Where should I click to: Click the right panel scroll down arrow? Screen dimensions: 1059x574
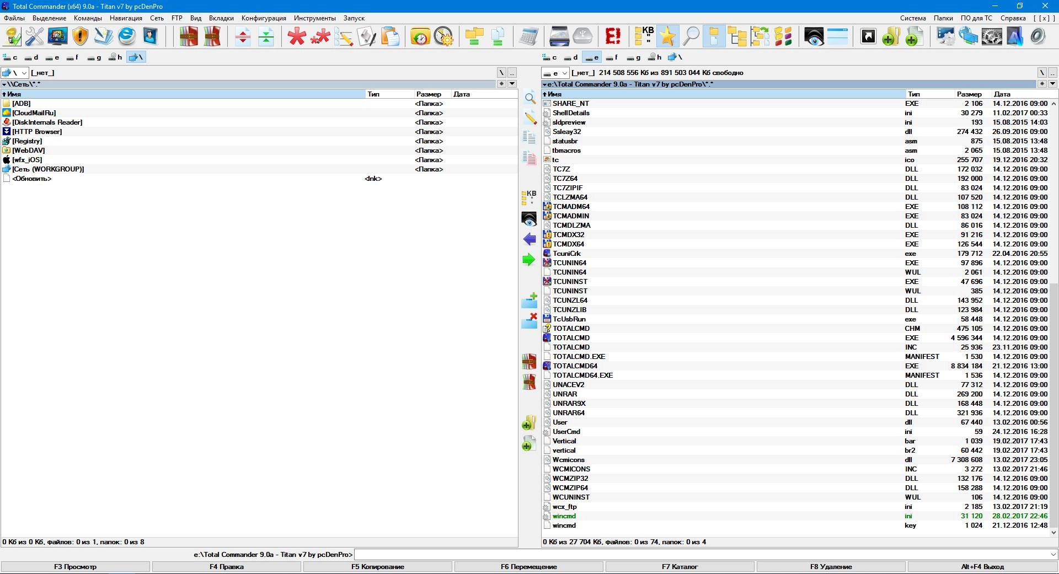tap(1053, 532)
